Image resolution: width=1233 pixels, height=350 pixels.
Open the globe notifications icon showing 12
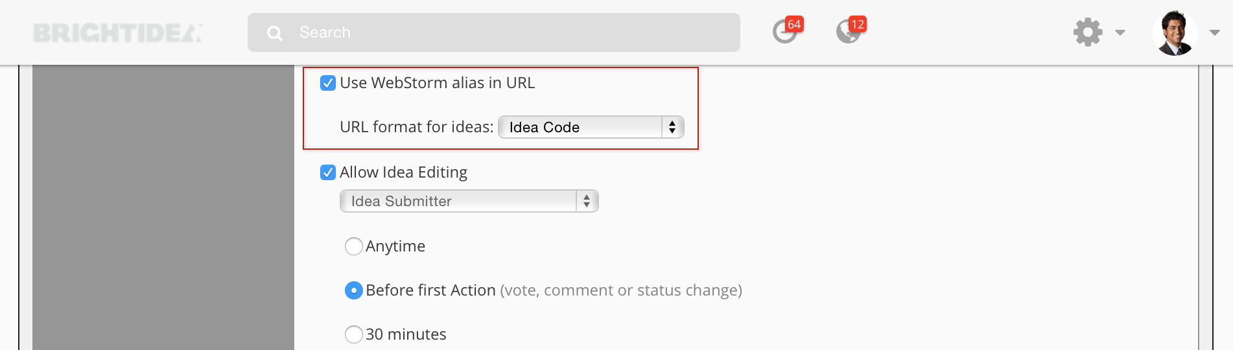click(x=848, y=32)
